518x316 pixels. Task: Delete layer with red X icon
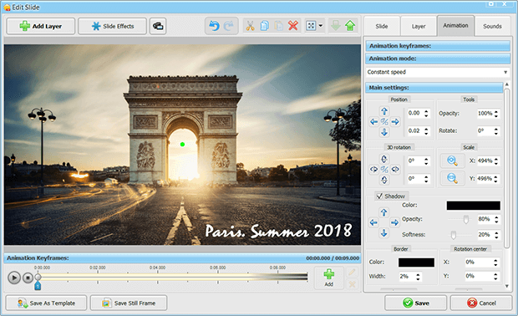(x=292, y=26)
